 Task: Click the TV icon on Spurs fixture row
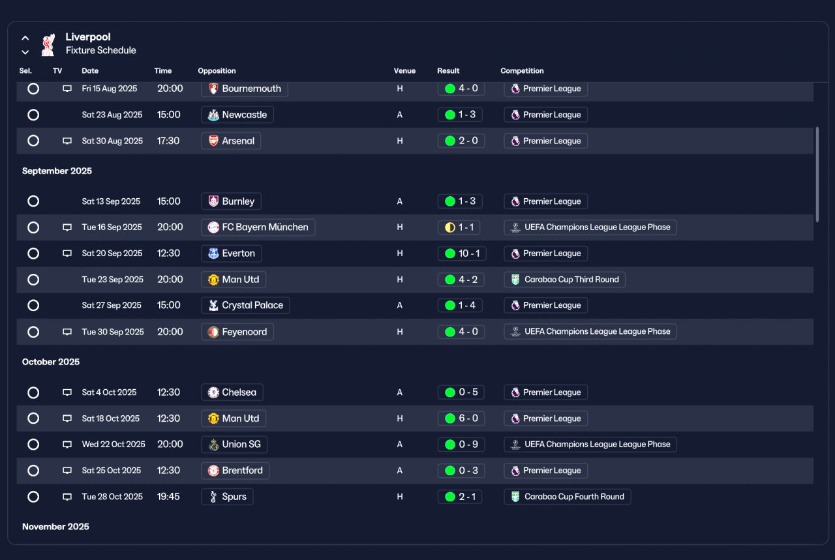[x=67, y=497]
